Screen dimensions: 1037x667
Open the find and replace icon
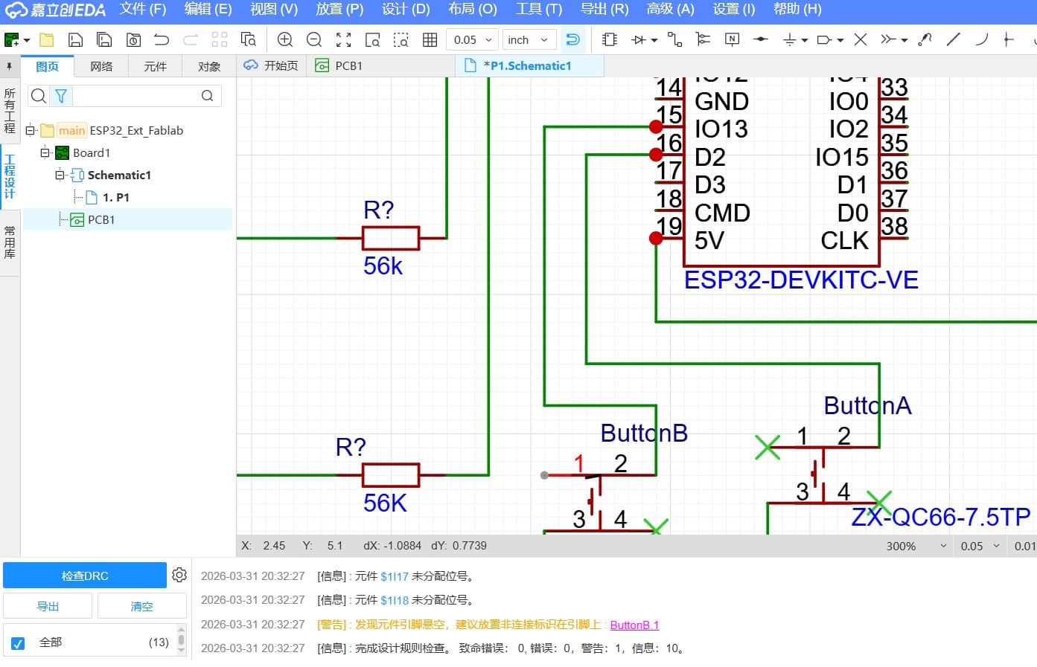click(249, 40)
